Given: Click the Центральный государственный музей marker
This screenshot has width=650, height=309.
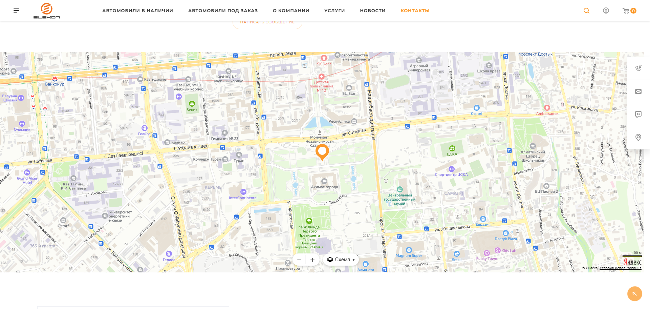Looking at the screenshot, I should (x=400, y=189).
